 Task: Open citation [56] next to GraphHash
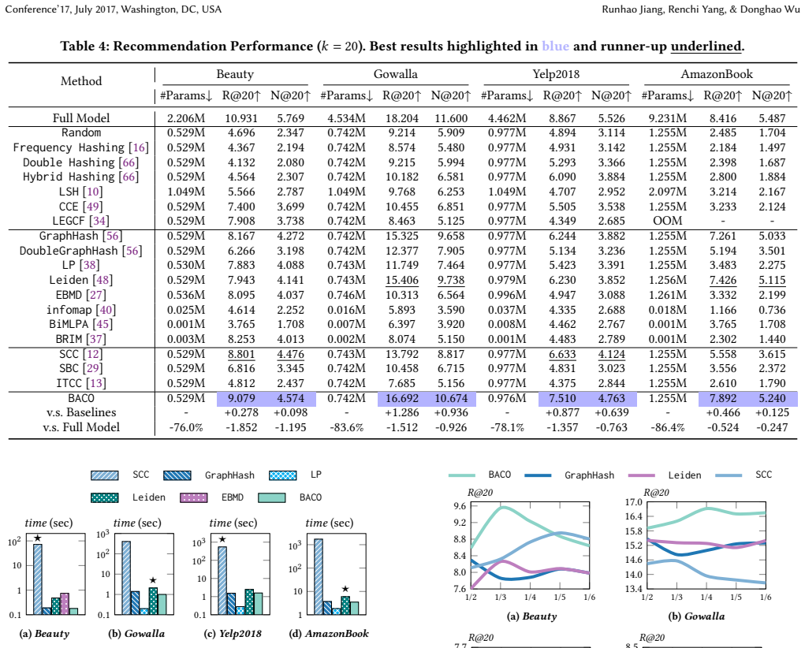click(x=113, y=236)
